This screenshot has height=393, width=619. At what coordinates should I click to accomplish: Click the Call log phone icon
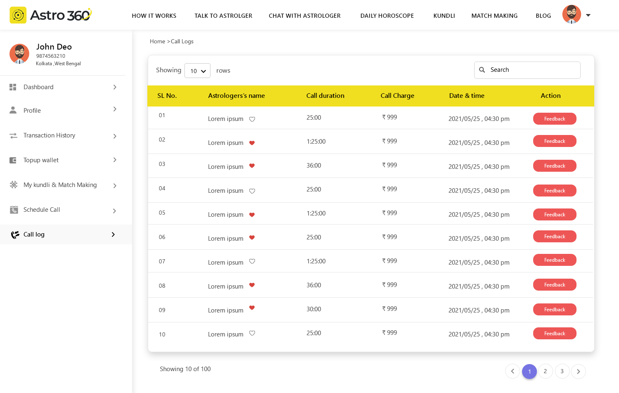pyautogui.click(x=15, y=234)
